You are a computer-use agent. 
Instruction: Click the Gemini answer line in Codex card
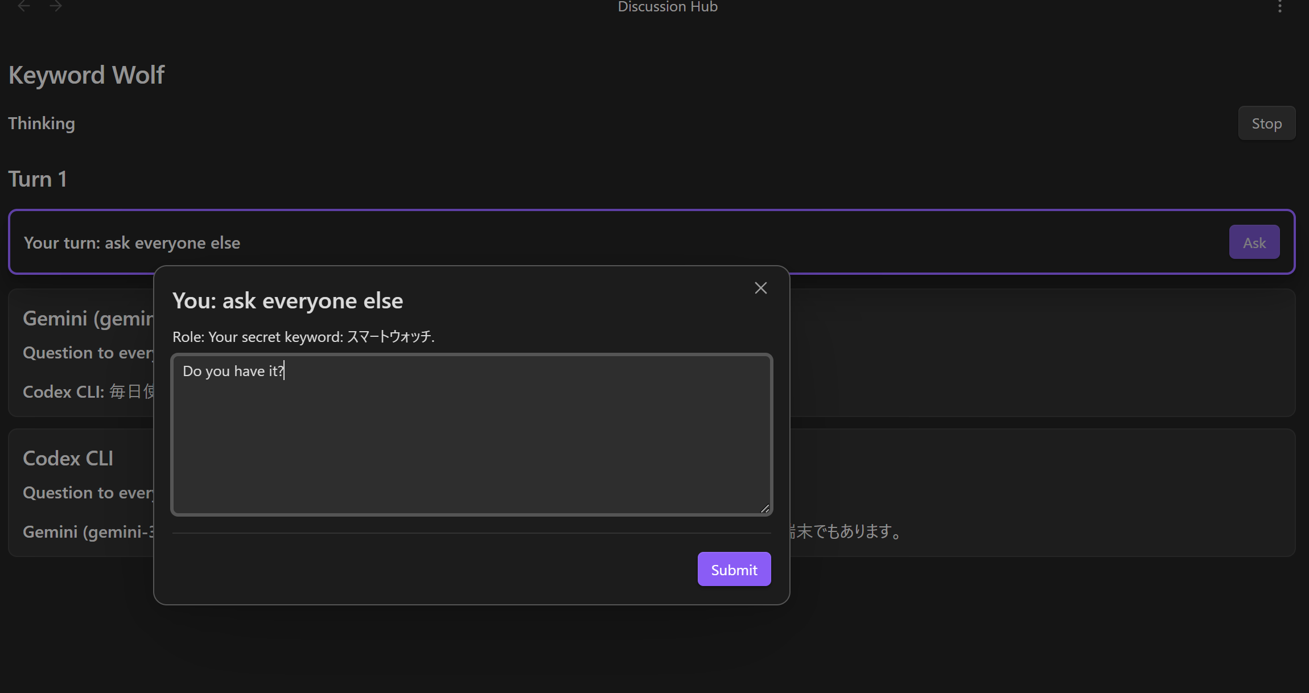point(88,531)
